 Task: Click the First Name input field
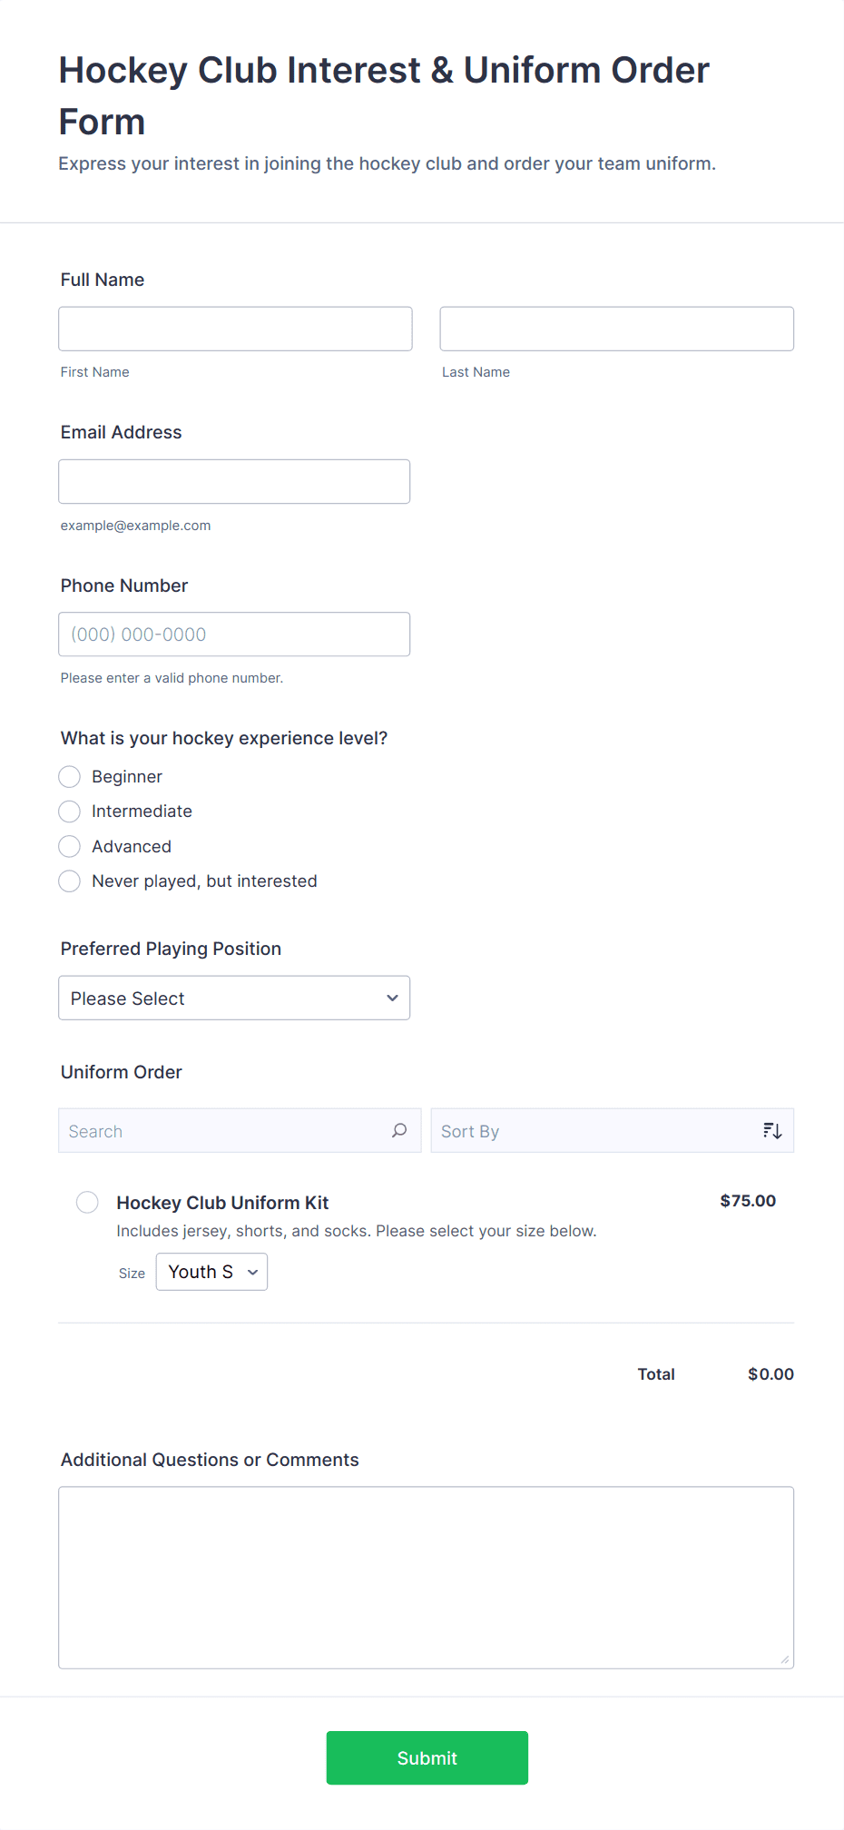click(234, 329)
